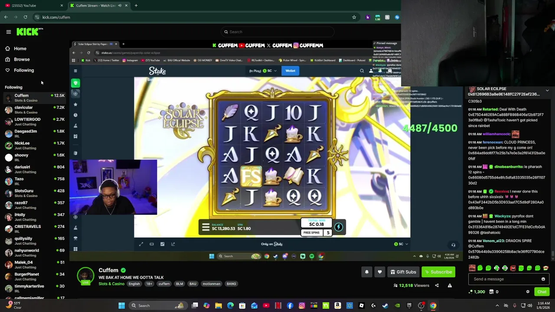The height and width of the screenshot is (312, 555).
Task: Open Epic Games launcher from taskbar
Action: pyautogui.click(x=409, y=305)
